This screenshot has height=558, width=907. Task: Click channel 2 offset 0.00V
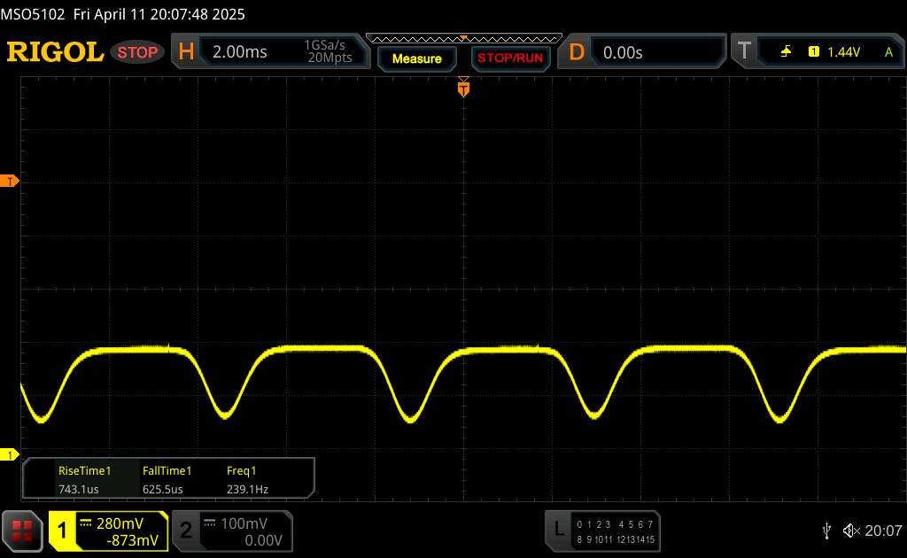[263, 540]
